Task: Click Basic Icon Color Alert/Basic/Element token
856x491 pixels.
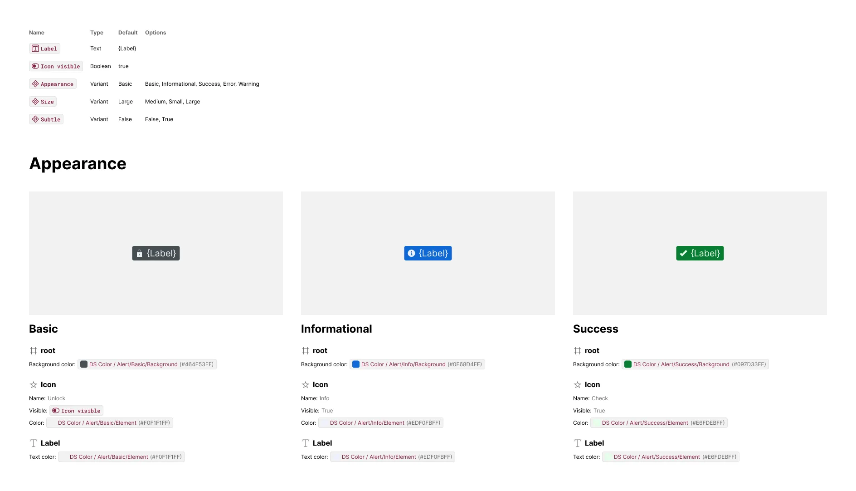Action: (110, 423)
